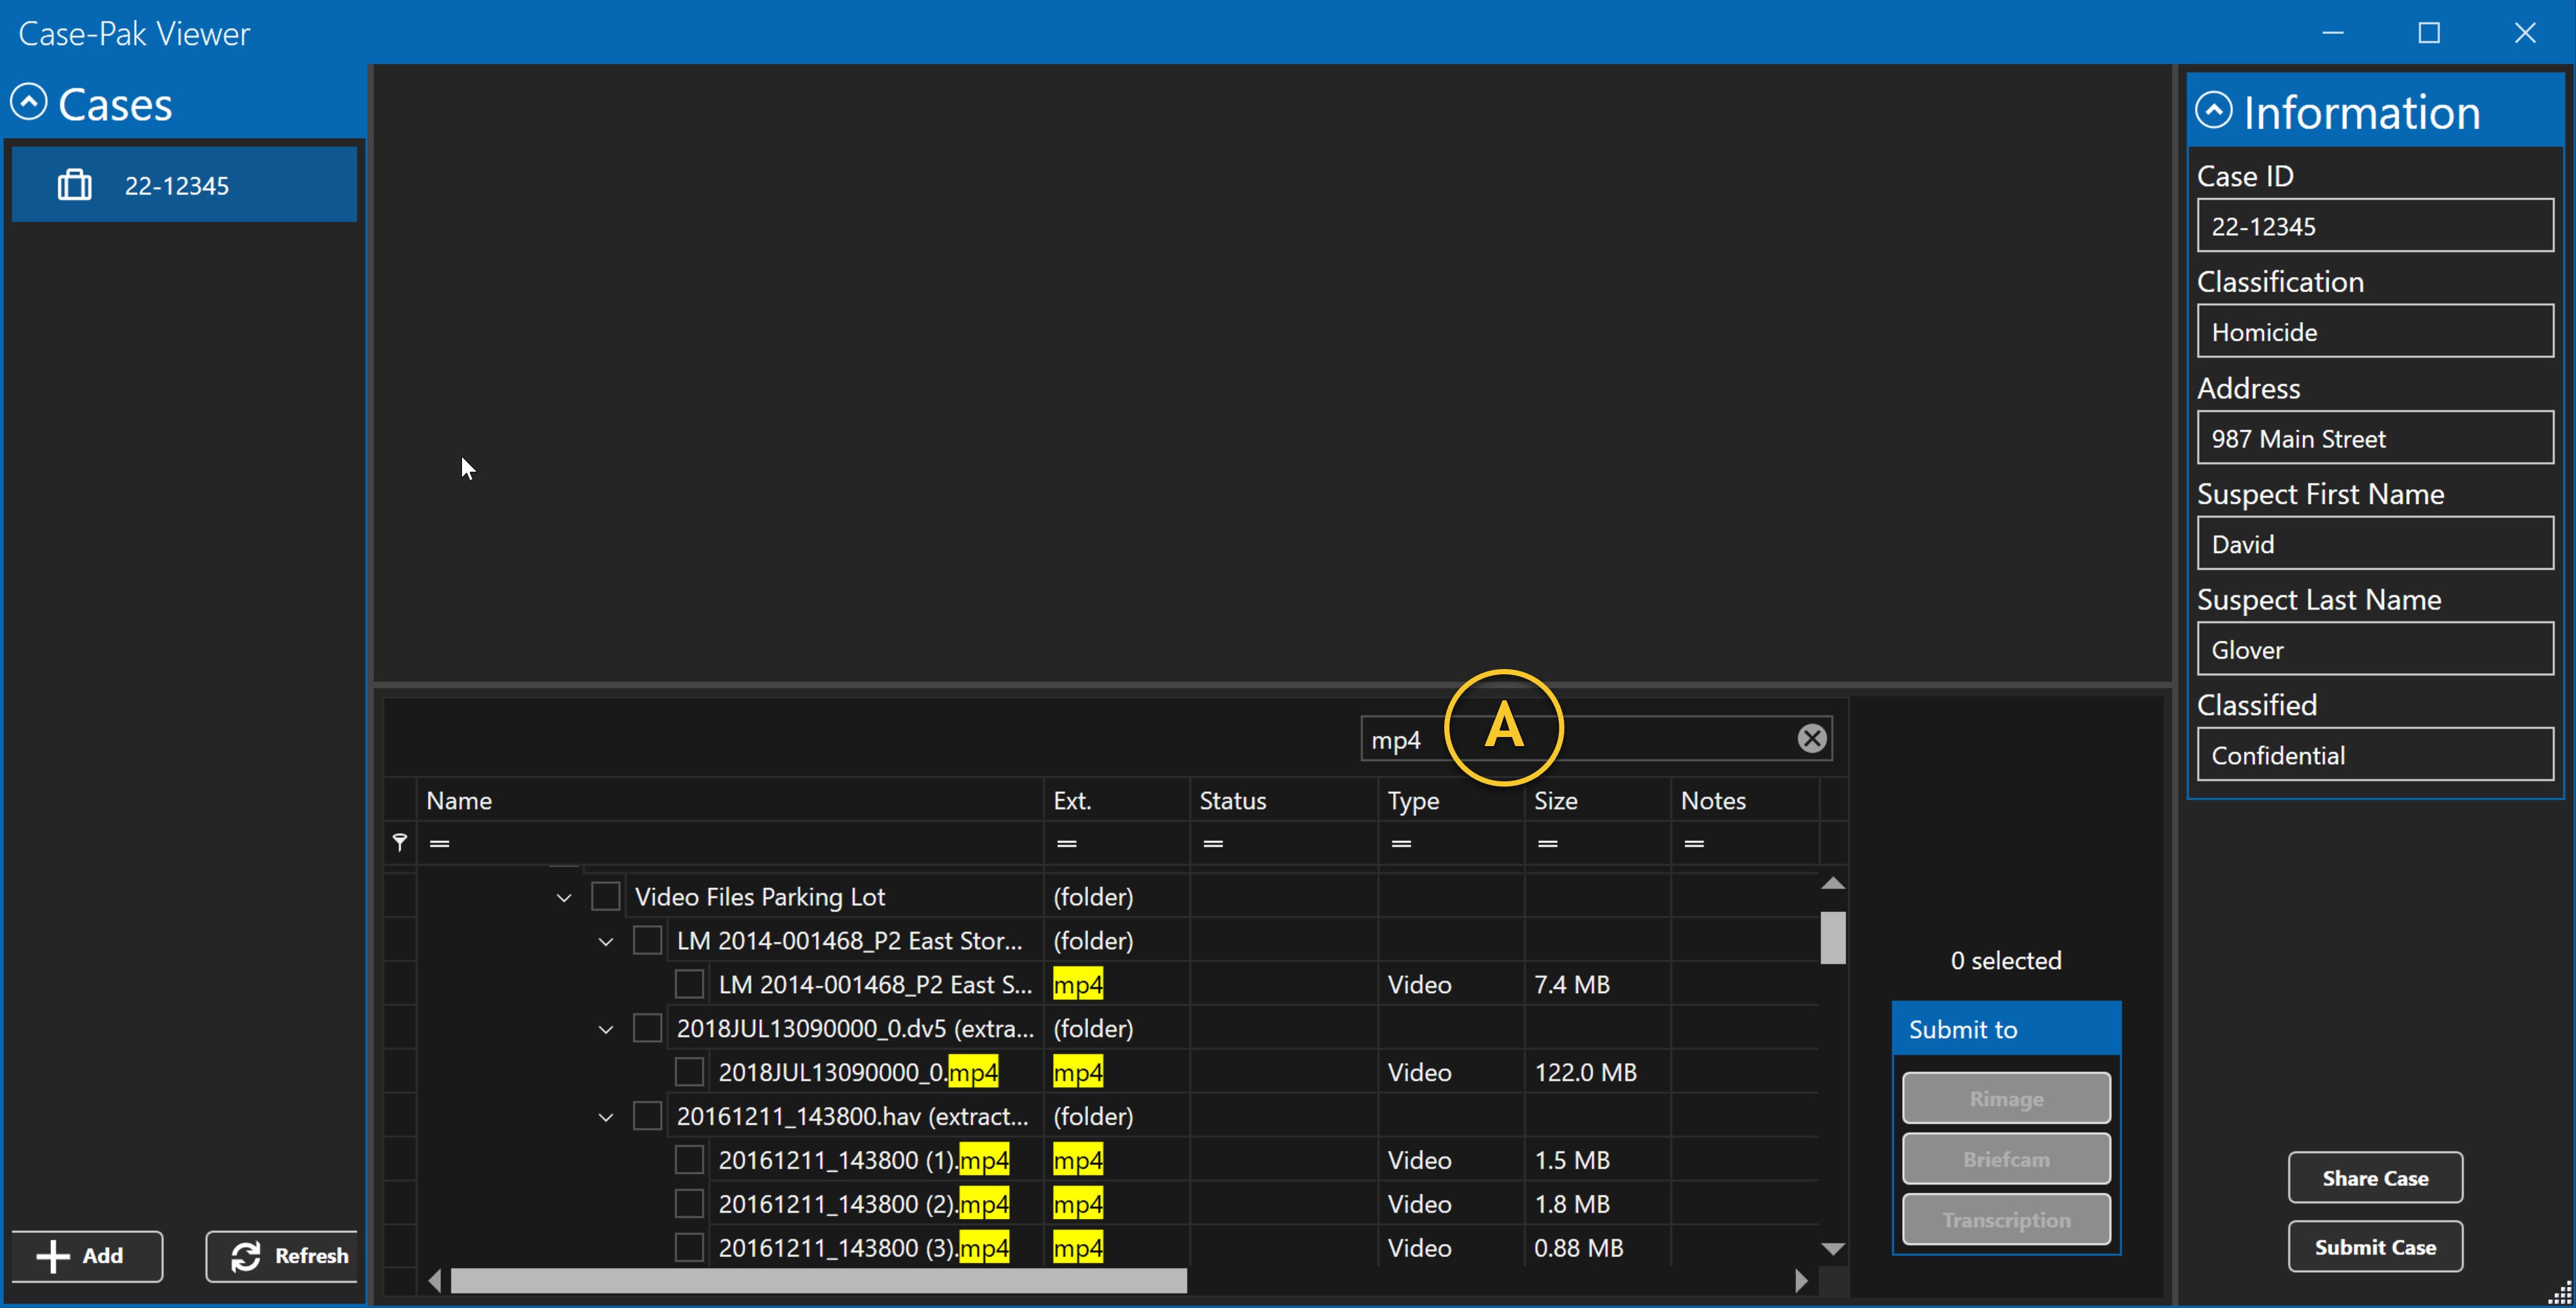Click the filter funnel icon in filter row
The width and height of the screenshot is (2576, 1308).
[400, 842]
